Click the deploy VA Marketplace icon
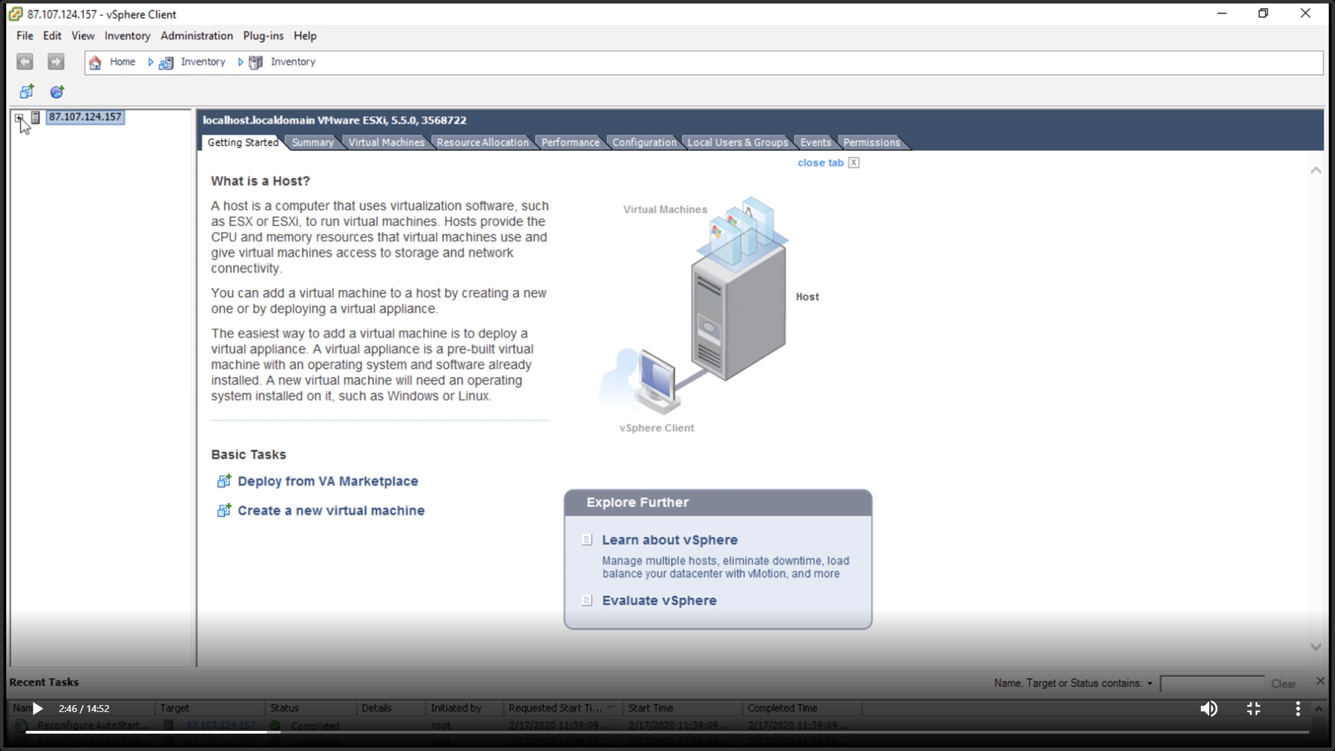This screenshot has height=751, width=1335. [x=224, y=481]
